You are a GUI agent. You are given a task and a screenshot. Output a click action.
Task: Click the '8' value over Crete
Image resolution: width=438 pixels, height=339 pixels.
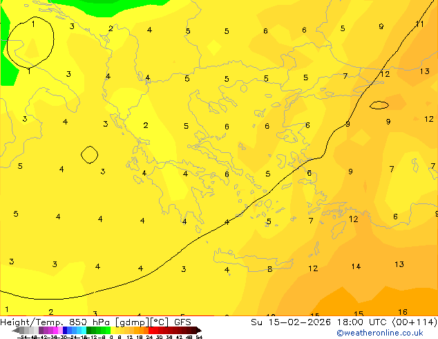(269, 269)
